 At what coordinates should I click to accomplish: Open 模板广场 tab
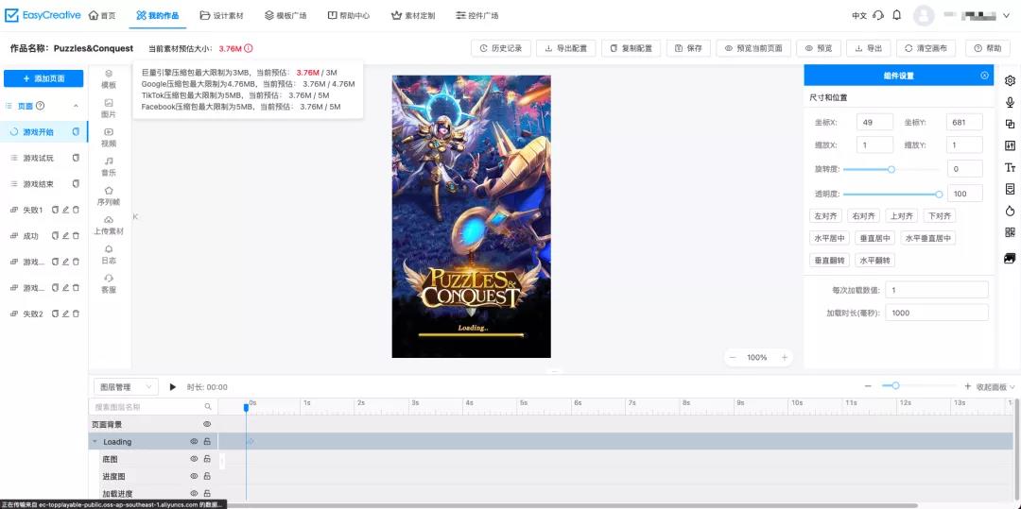(x=286, y=16)
